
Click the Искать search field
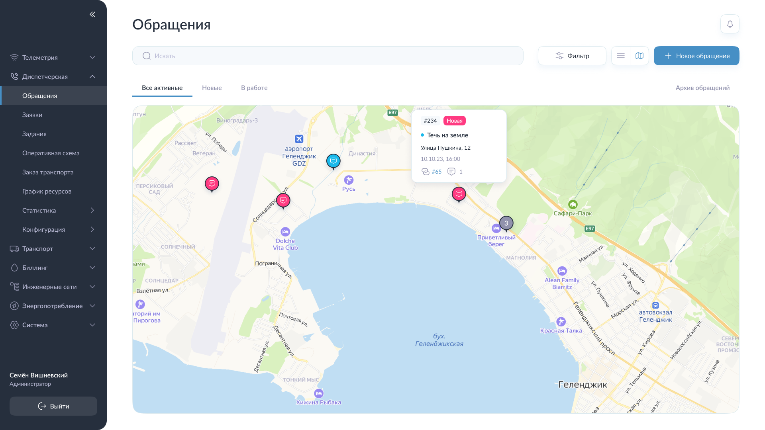[328, 56]
